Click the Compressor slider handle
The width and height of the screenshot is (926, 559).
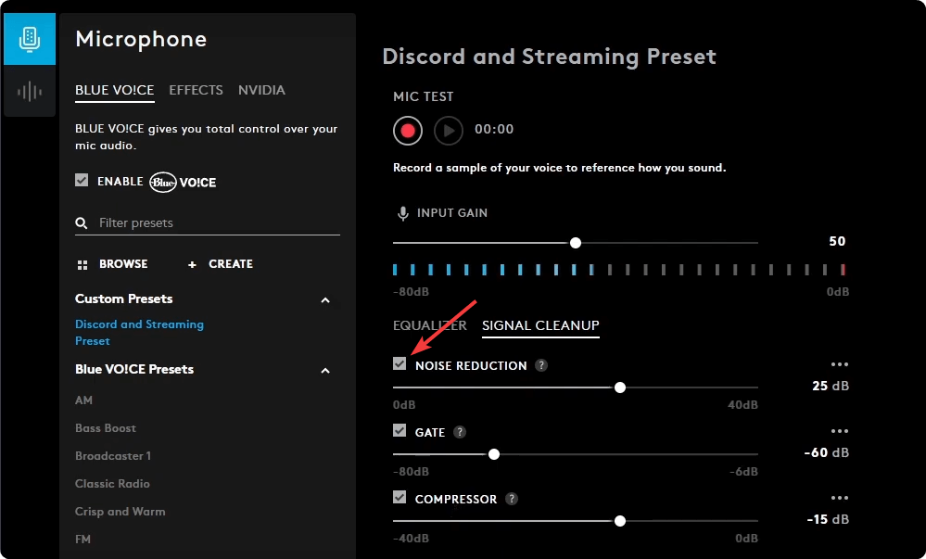(619, 521)
